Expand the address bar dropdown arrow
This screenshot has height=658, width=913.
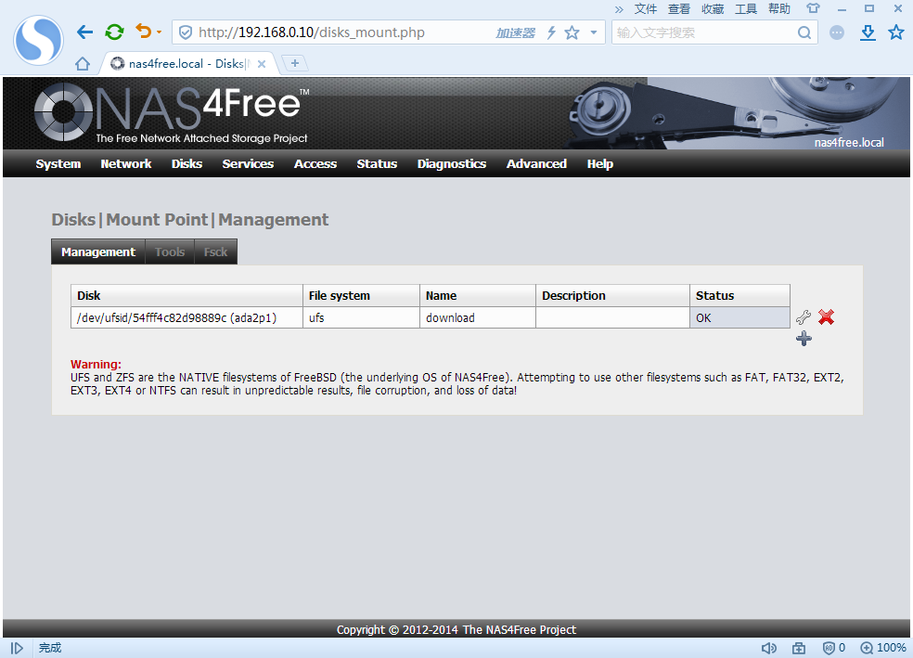(593, 32)
